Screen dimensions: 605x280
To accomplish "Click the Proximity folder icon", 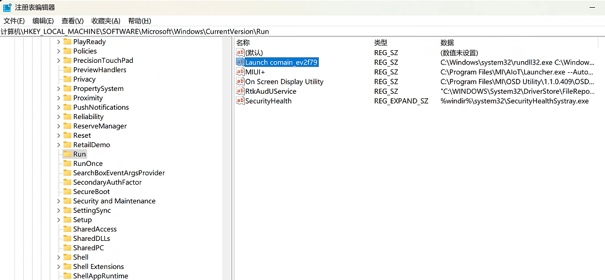I will coord(67,98).
